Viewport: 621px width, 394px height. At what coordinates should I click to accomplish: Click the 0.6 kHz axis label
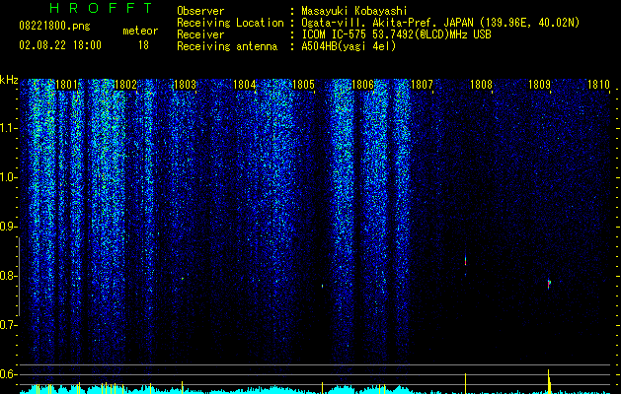coord(8,374)
